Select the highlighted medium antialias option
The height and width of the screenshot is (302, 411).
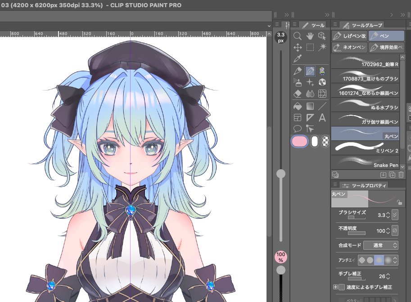tap(379, 260)
